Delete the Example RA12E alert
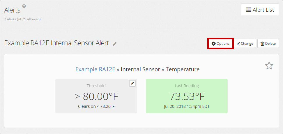Screen dimensions: 283x134 pyautogui.click(x=268, y=44)
